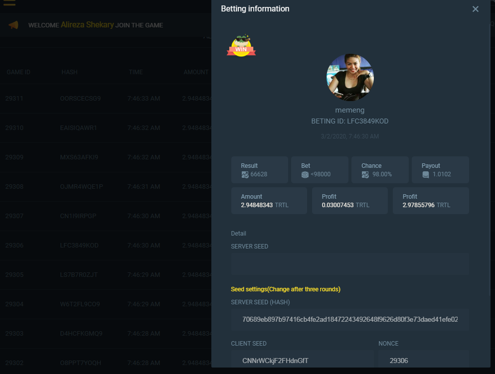Click hash LFC3849KOD in game list

pos(80,246)
